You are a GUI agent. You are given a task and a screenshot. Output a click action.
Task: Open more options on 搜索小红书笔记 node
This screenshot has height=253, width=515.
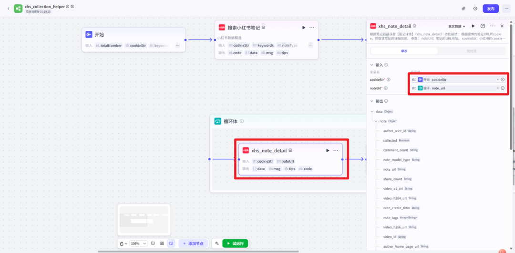(312, 28)
